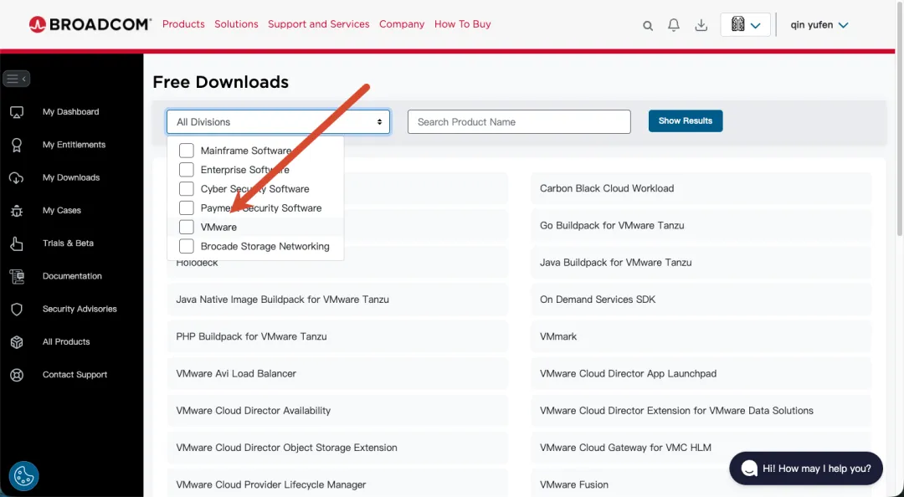Click the My Cases bug icon
Viewport: 904px width, 497px height.
pyautogui.click(x=17, y=211)
